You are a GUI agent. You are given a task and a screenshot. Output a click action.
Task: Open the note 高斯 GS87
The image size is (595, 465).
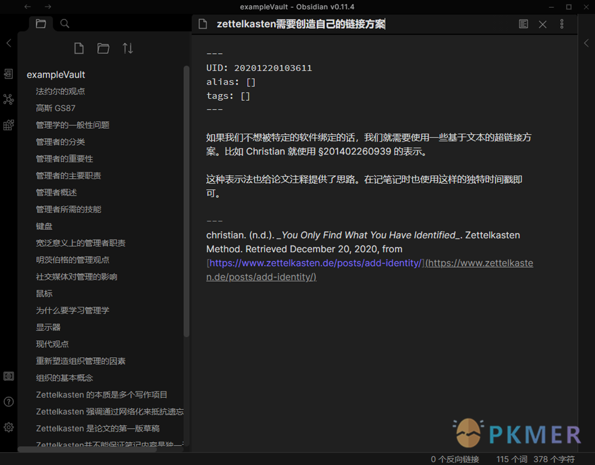[x=56, y=108]
